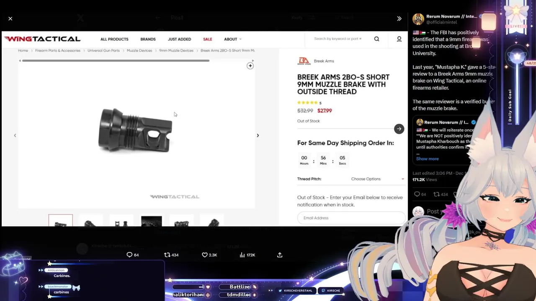Click the 171.2K Views count
Screen dimensions: 536x301
point(425,180)
